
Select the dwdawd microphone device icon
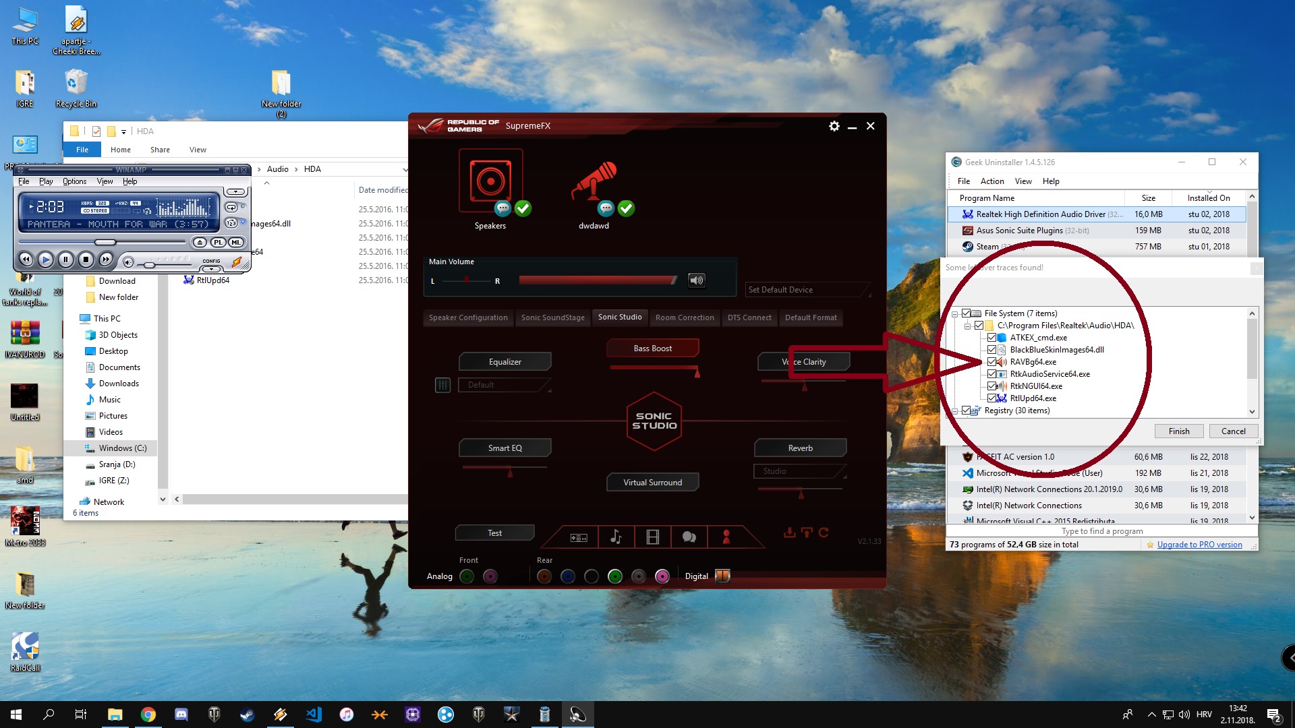coord(594,181)
